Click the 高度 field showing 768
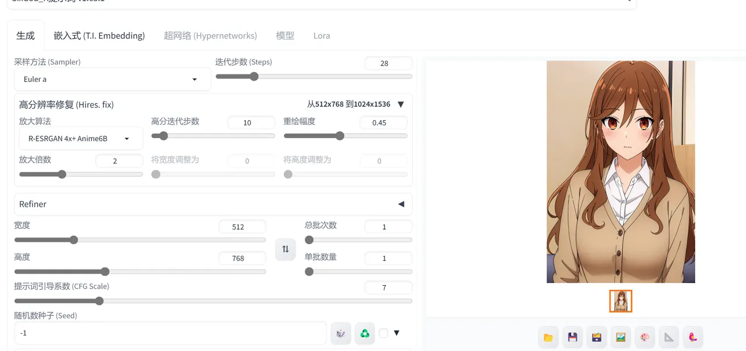The width and height of the screenshot is (746, 351). tap(242, 259)
